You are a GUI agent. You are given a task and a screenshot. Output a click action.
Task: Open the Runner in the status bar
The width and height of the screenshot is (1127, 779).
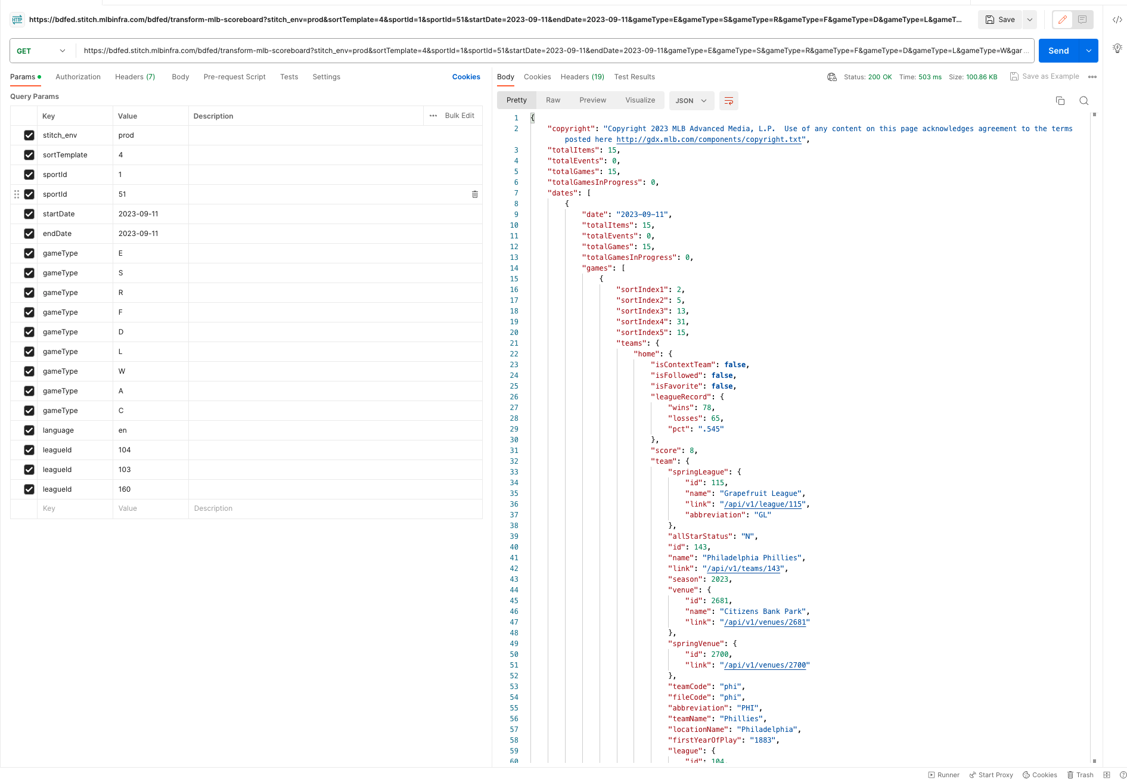(944, 775)
